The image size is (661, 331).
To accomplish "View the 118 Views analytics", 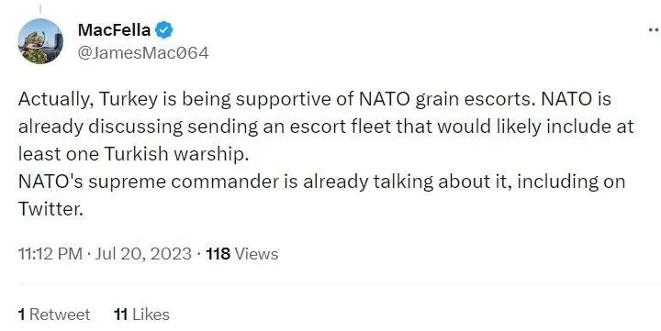I will [242, 254].
